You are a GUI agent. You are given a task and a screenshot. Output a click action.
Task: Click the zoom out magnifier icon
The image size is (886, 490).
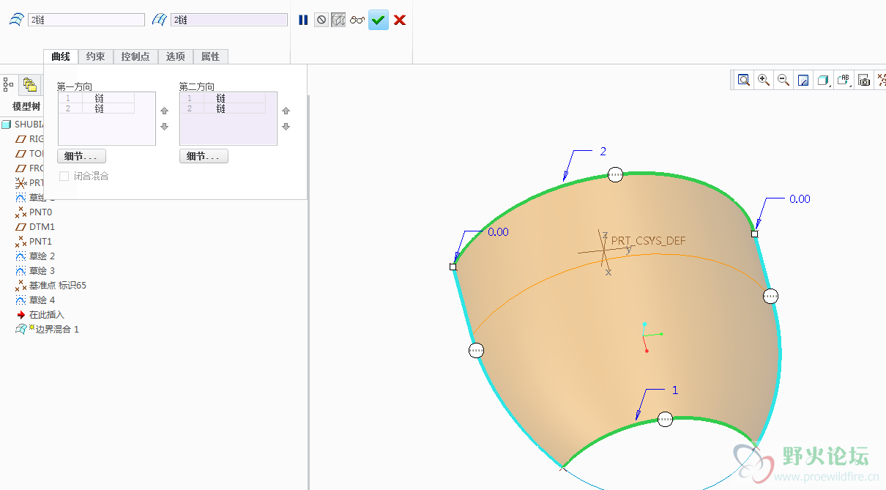783,80
